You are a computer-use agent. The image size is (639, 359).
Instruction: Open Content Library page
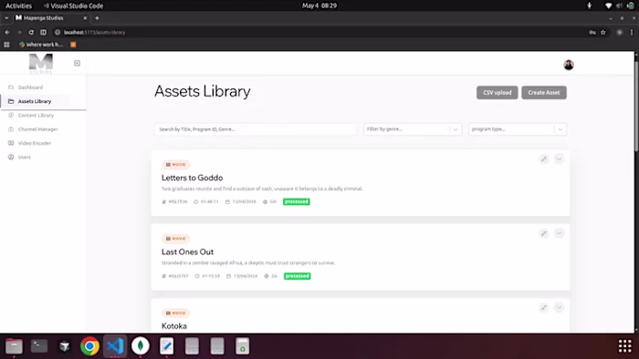(x=36, y=116)
